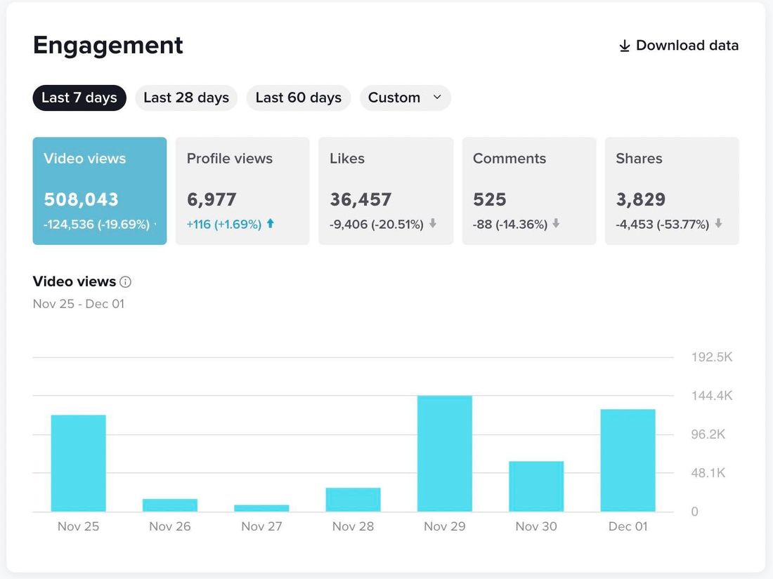This screenshot has height=579, width=773.
Task: Click the '-88 (-14.36%)' change text
Action: click(509, 225)
